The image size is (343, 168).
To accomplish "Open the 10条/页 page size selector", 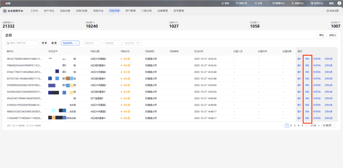I will click(329, 126).
